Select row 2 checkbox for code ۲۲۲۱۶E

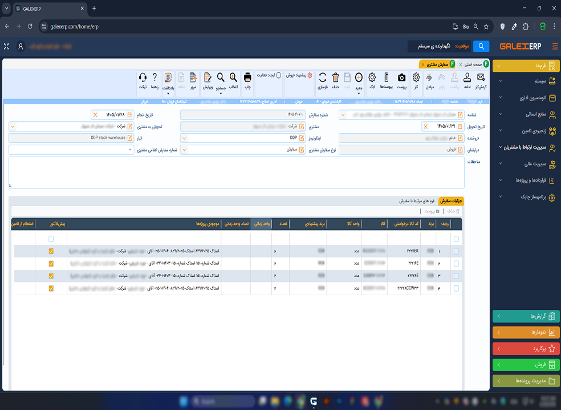pos(456,264)
